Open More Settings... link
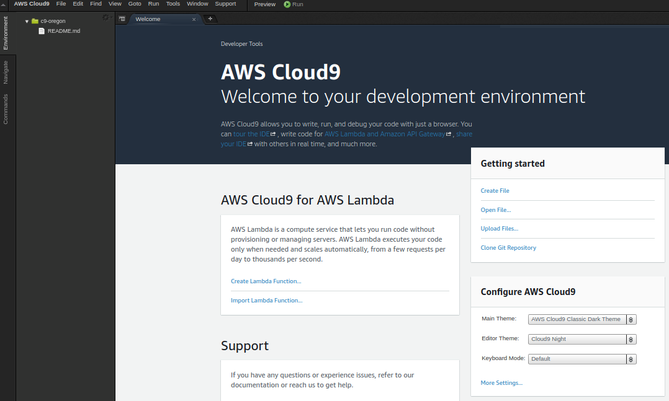 pyautogui.click(x=501, y=383)
